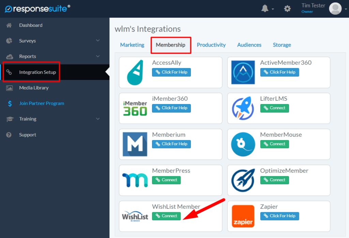
Task: Click the dollar sign partner icon
Action: tap(10, 103)
